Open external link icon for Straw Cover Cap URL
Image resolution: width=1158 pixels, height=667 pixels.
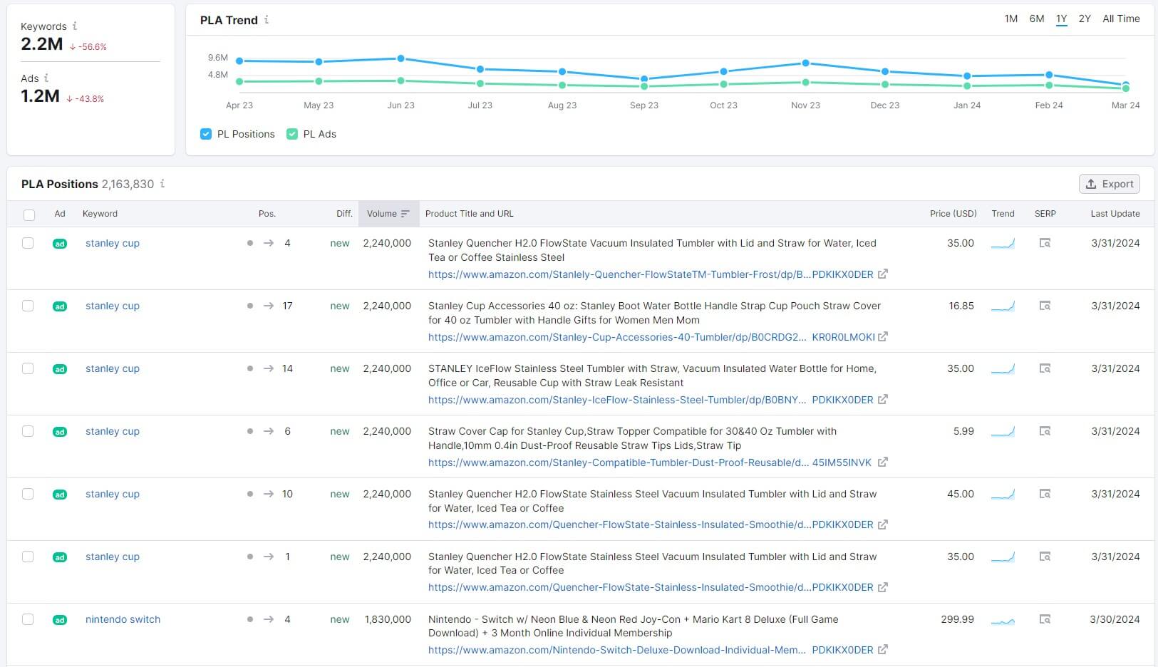click(x=883, y=462)
